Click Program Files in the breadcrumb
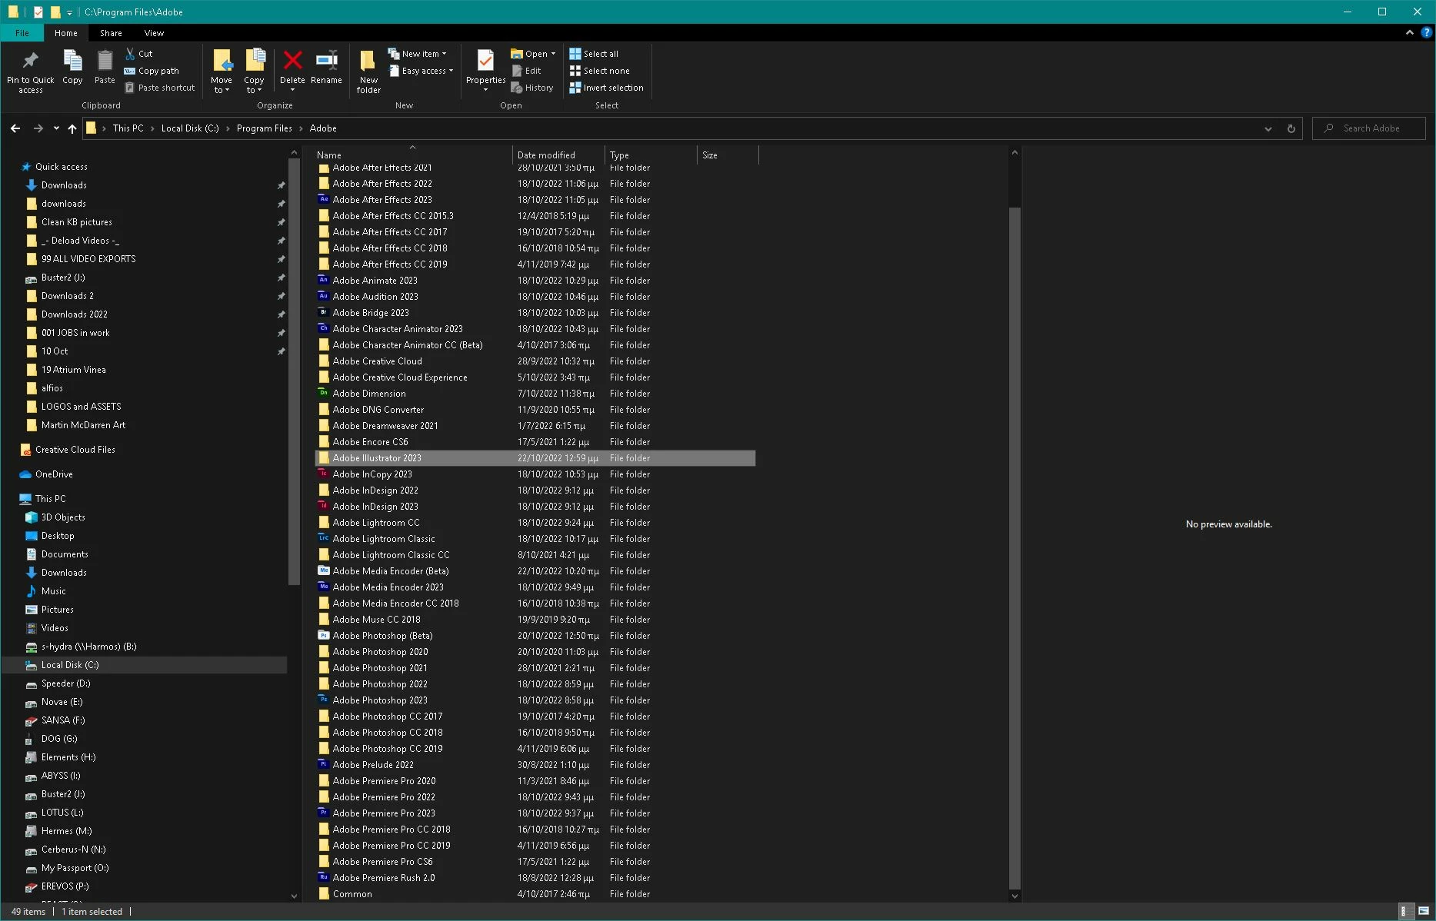 tap(264, 128)
